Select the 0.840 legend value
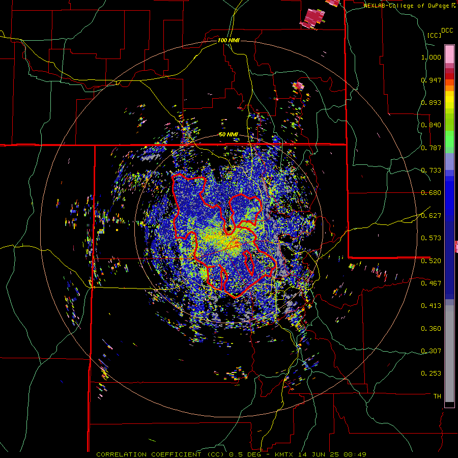Viewport: 458px width, 458px height. pos(431,125)
